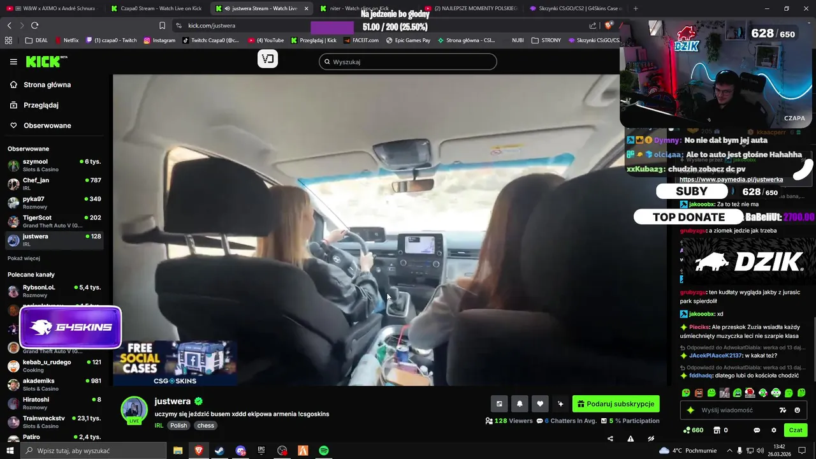Click the 'chess' tag under stream title
The width and height of the screenshot is (816, 459).
205,426
